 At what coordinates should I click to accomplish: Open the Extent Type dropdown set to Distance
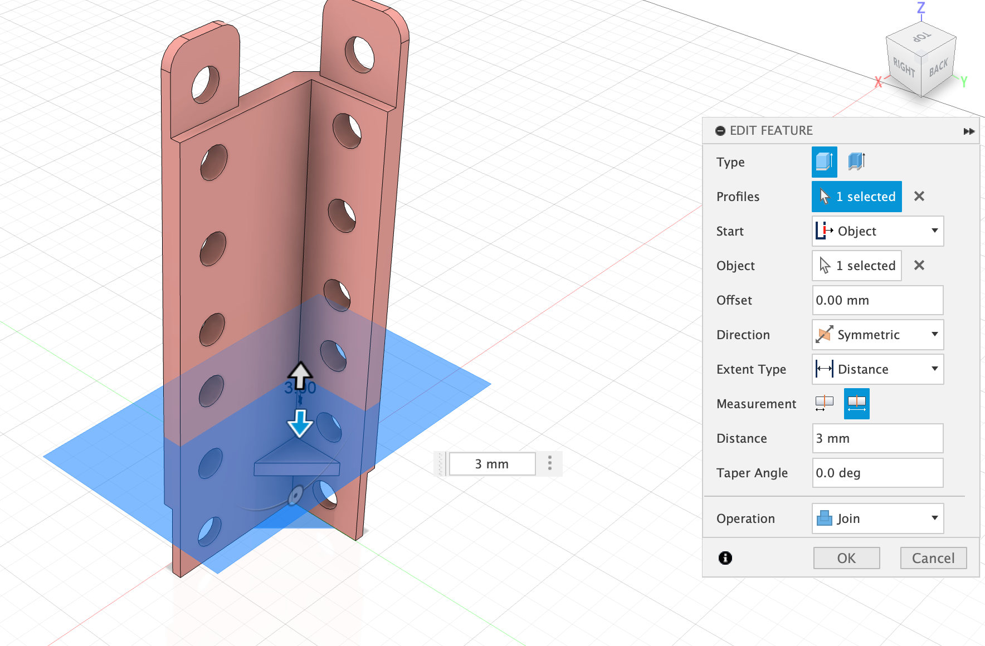[x=877, y=369]
